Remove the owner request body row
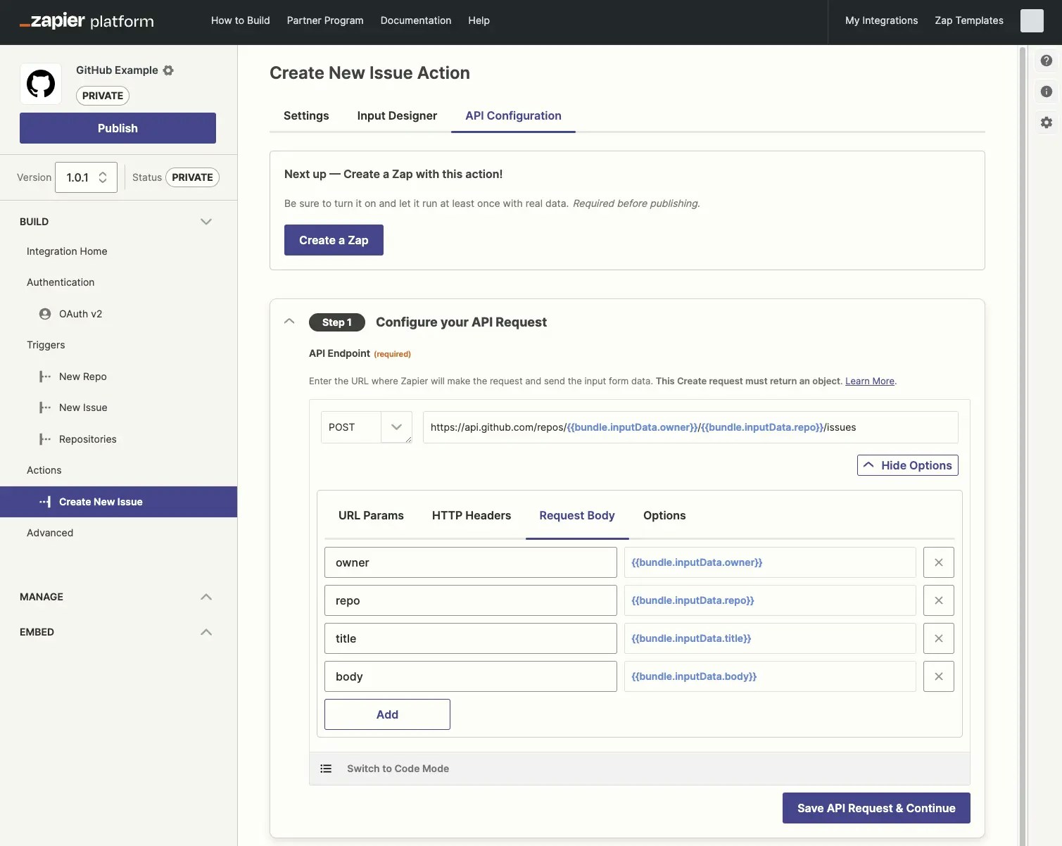This screenshot has width=1062, height=846. click(x=939, y=562)
